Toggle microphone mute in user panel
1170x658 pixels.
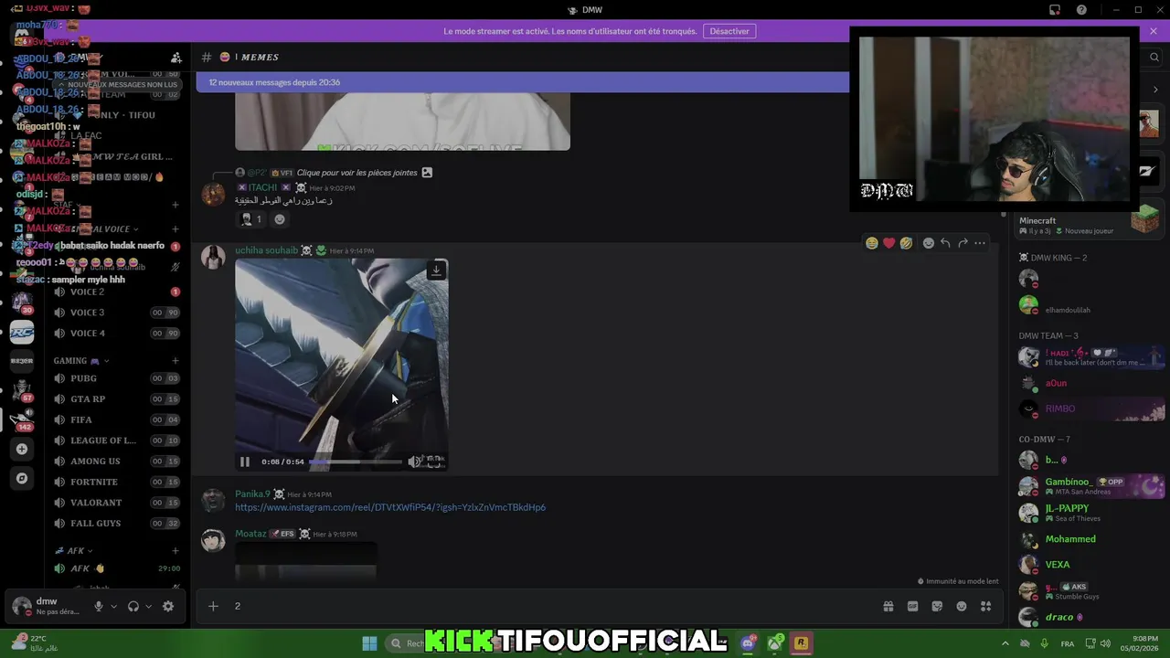coord(99,606)
